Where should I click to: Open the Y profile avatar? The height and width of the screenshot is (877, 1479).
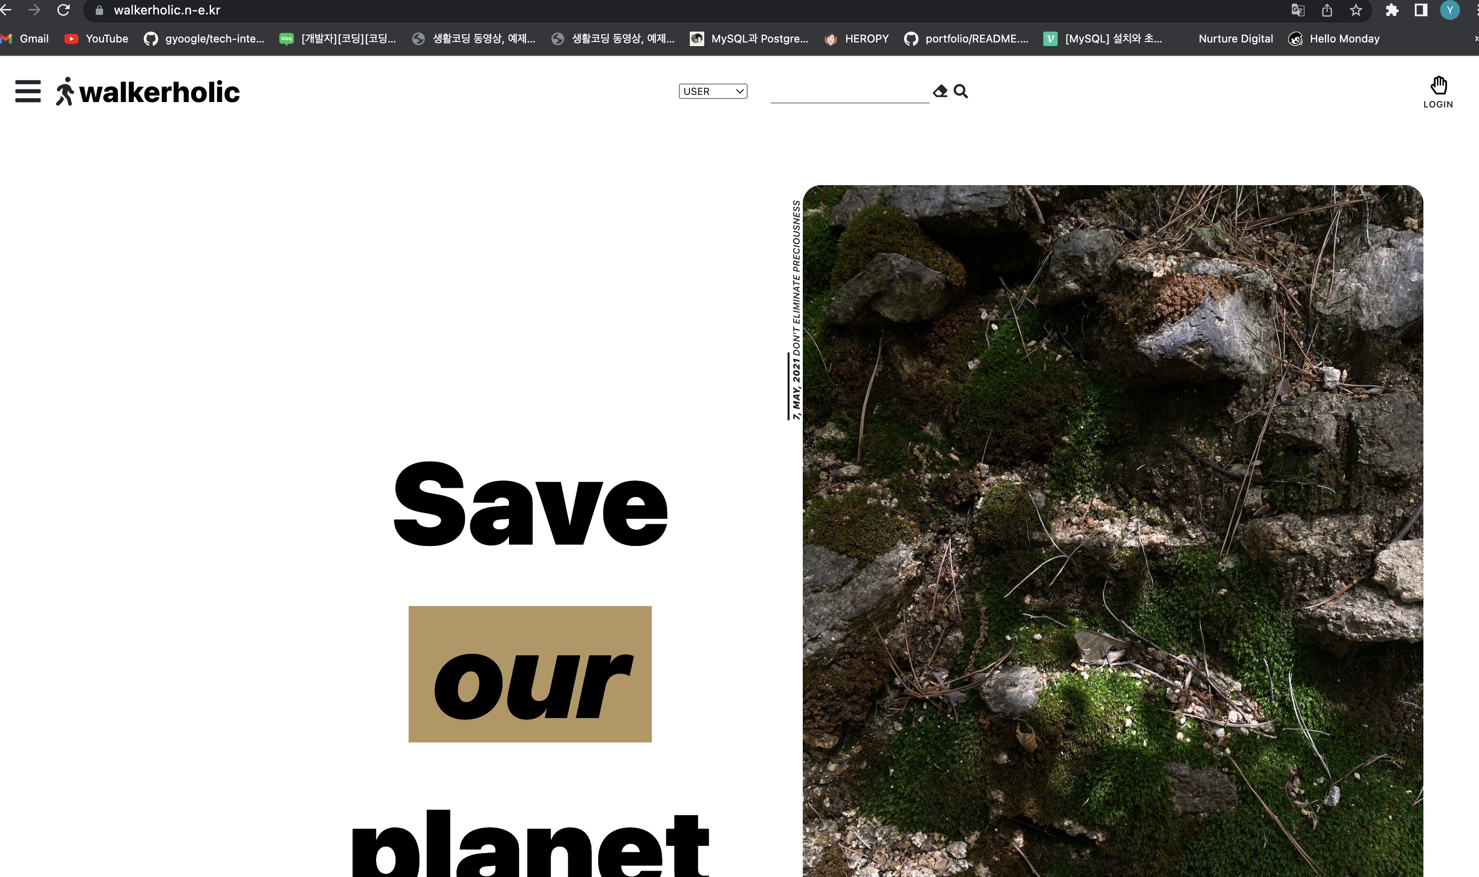tap(1450, 10)
